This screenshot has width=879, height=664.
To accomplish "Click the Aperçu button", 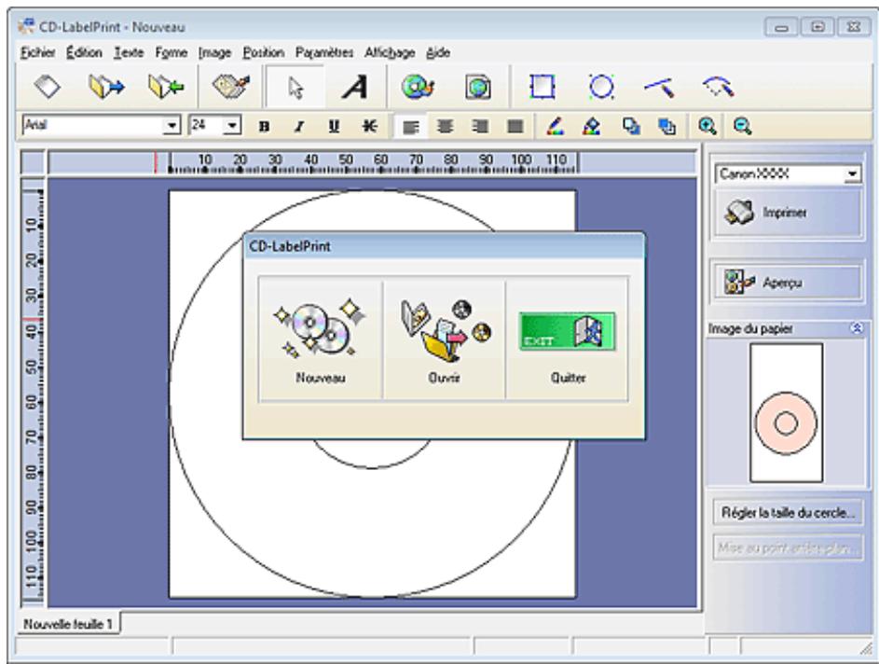I will (x=787, y=282).
